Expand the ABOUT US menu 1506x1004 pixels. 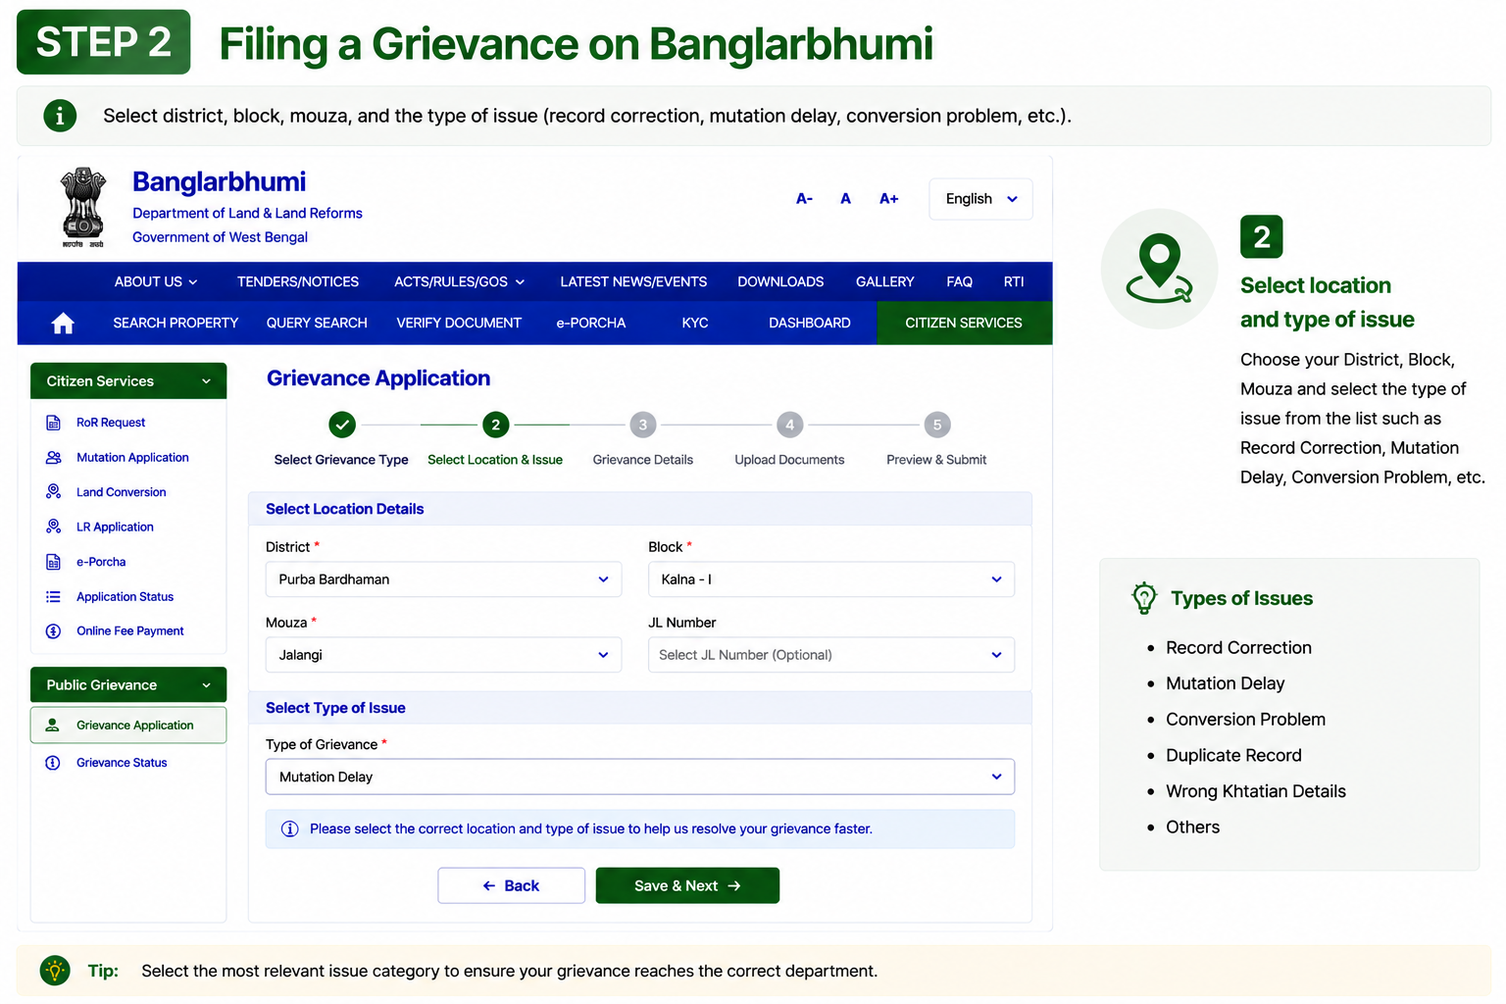(x=156, y=281)
